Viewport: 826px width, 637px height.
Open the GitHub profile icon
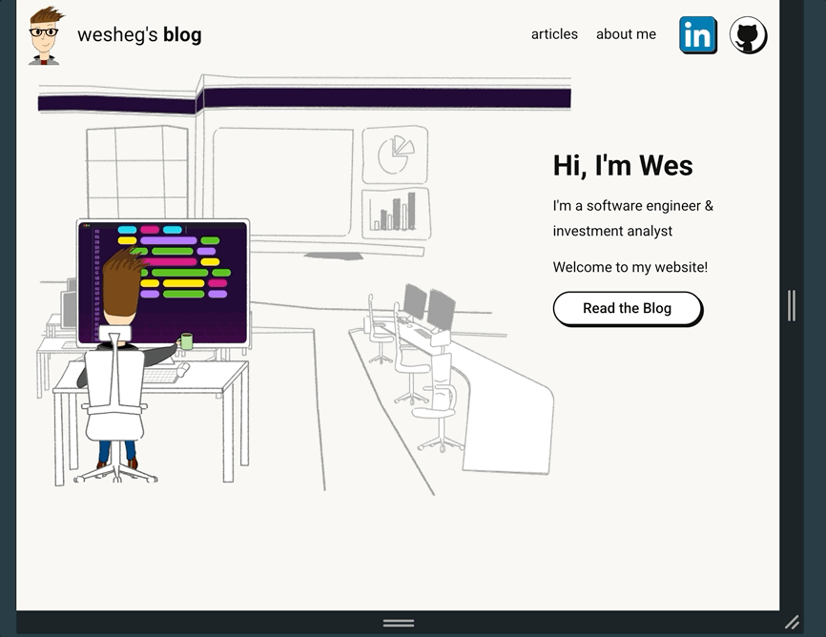748,34
